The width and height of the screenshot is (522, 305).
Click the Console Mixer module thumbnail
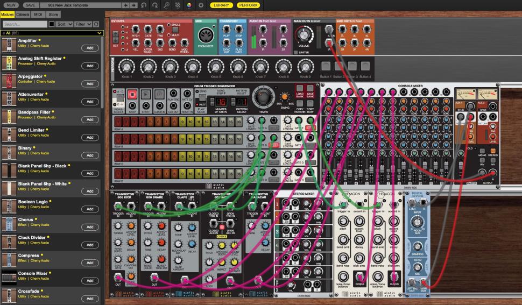click(x=9, y=278)
